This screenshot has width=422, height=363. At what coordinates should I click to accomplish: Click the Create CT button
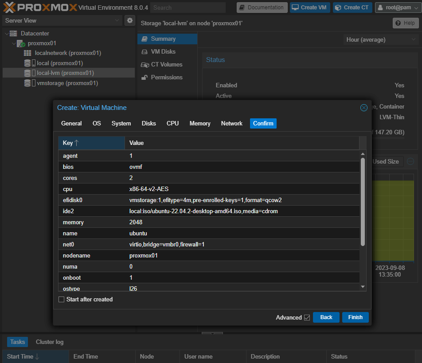(x=352, y=8)
